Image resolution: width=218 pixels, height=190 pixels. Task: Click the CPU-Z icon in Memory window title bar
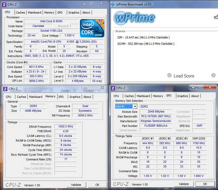[5, 89]
